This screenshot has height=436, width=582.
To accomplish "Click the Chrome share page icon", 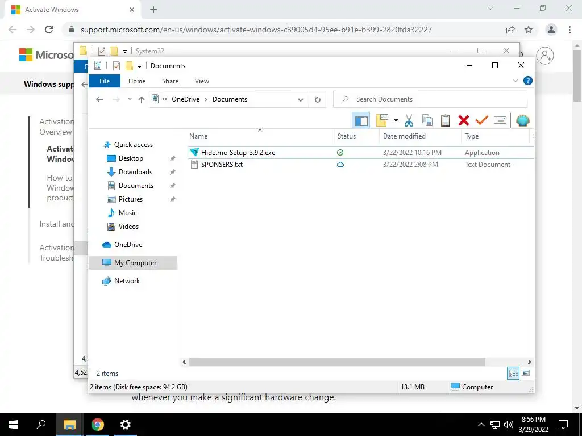I will 511,30.
